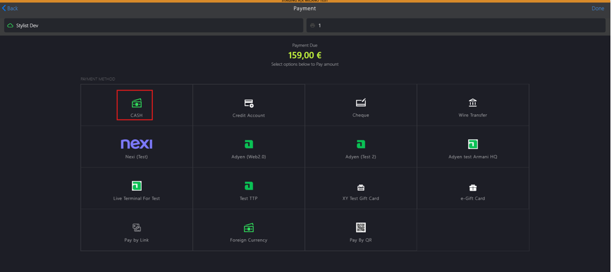Pick the Cheque payment icon

360,103
